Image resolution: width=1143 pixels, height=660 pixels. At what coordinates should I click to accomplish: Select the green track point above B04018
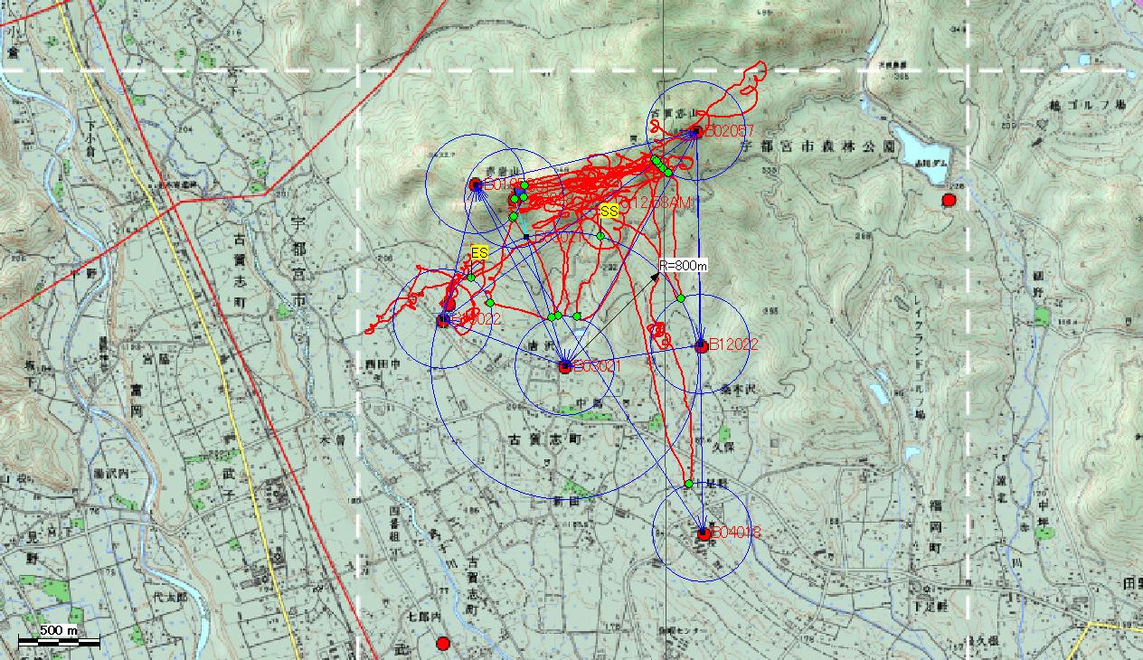pos(689,485)
